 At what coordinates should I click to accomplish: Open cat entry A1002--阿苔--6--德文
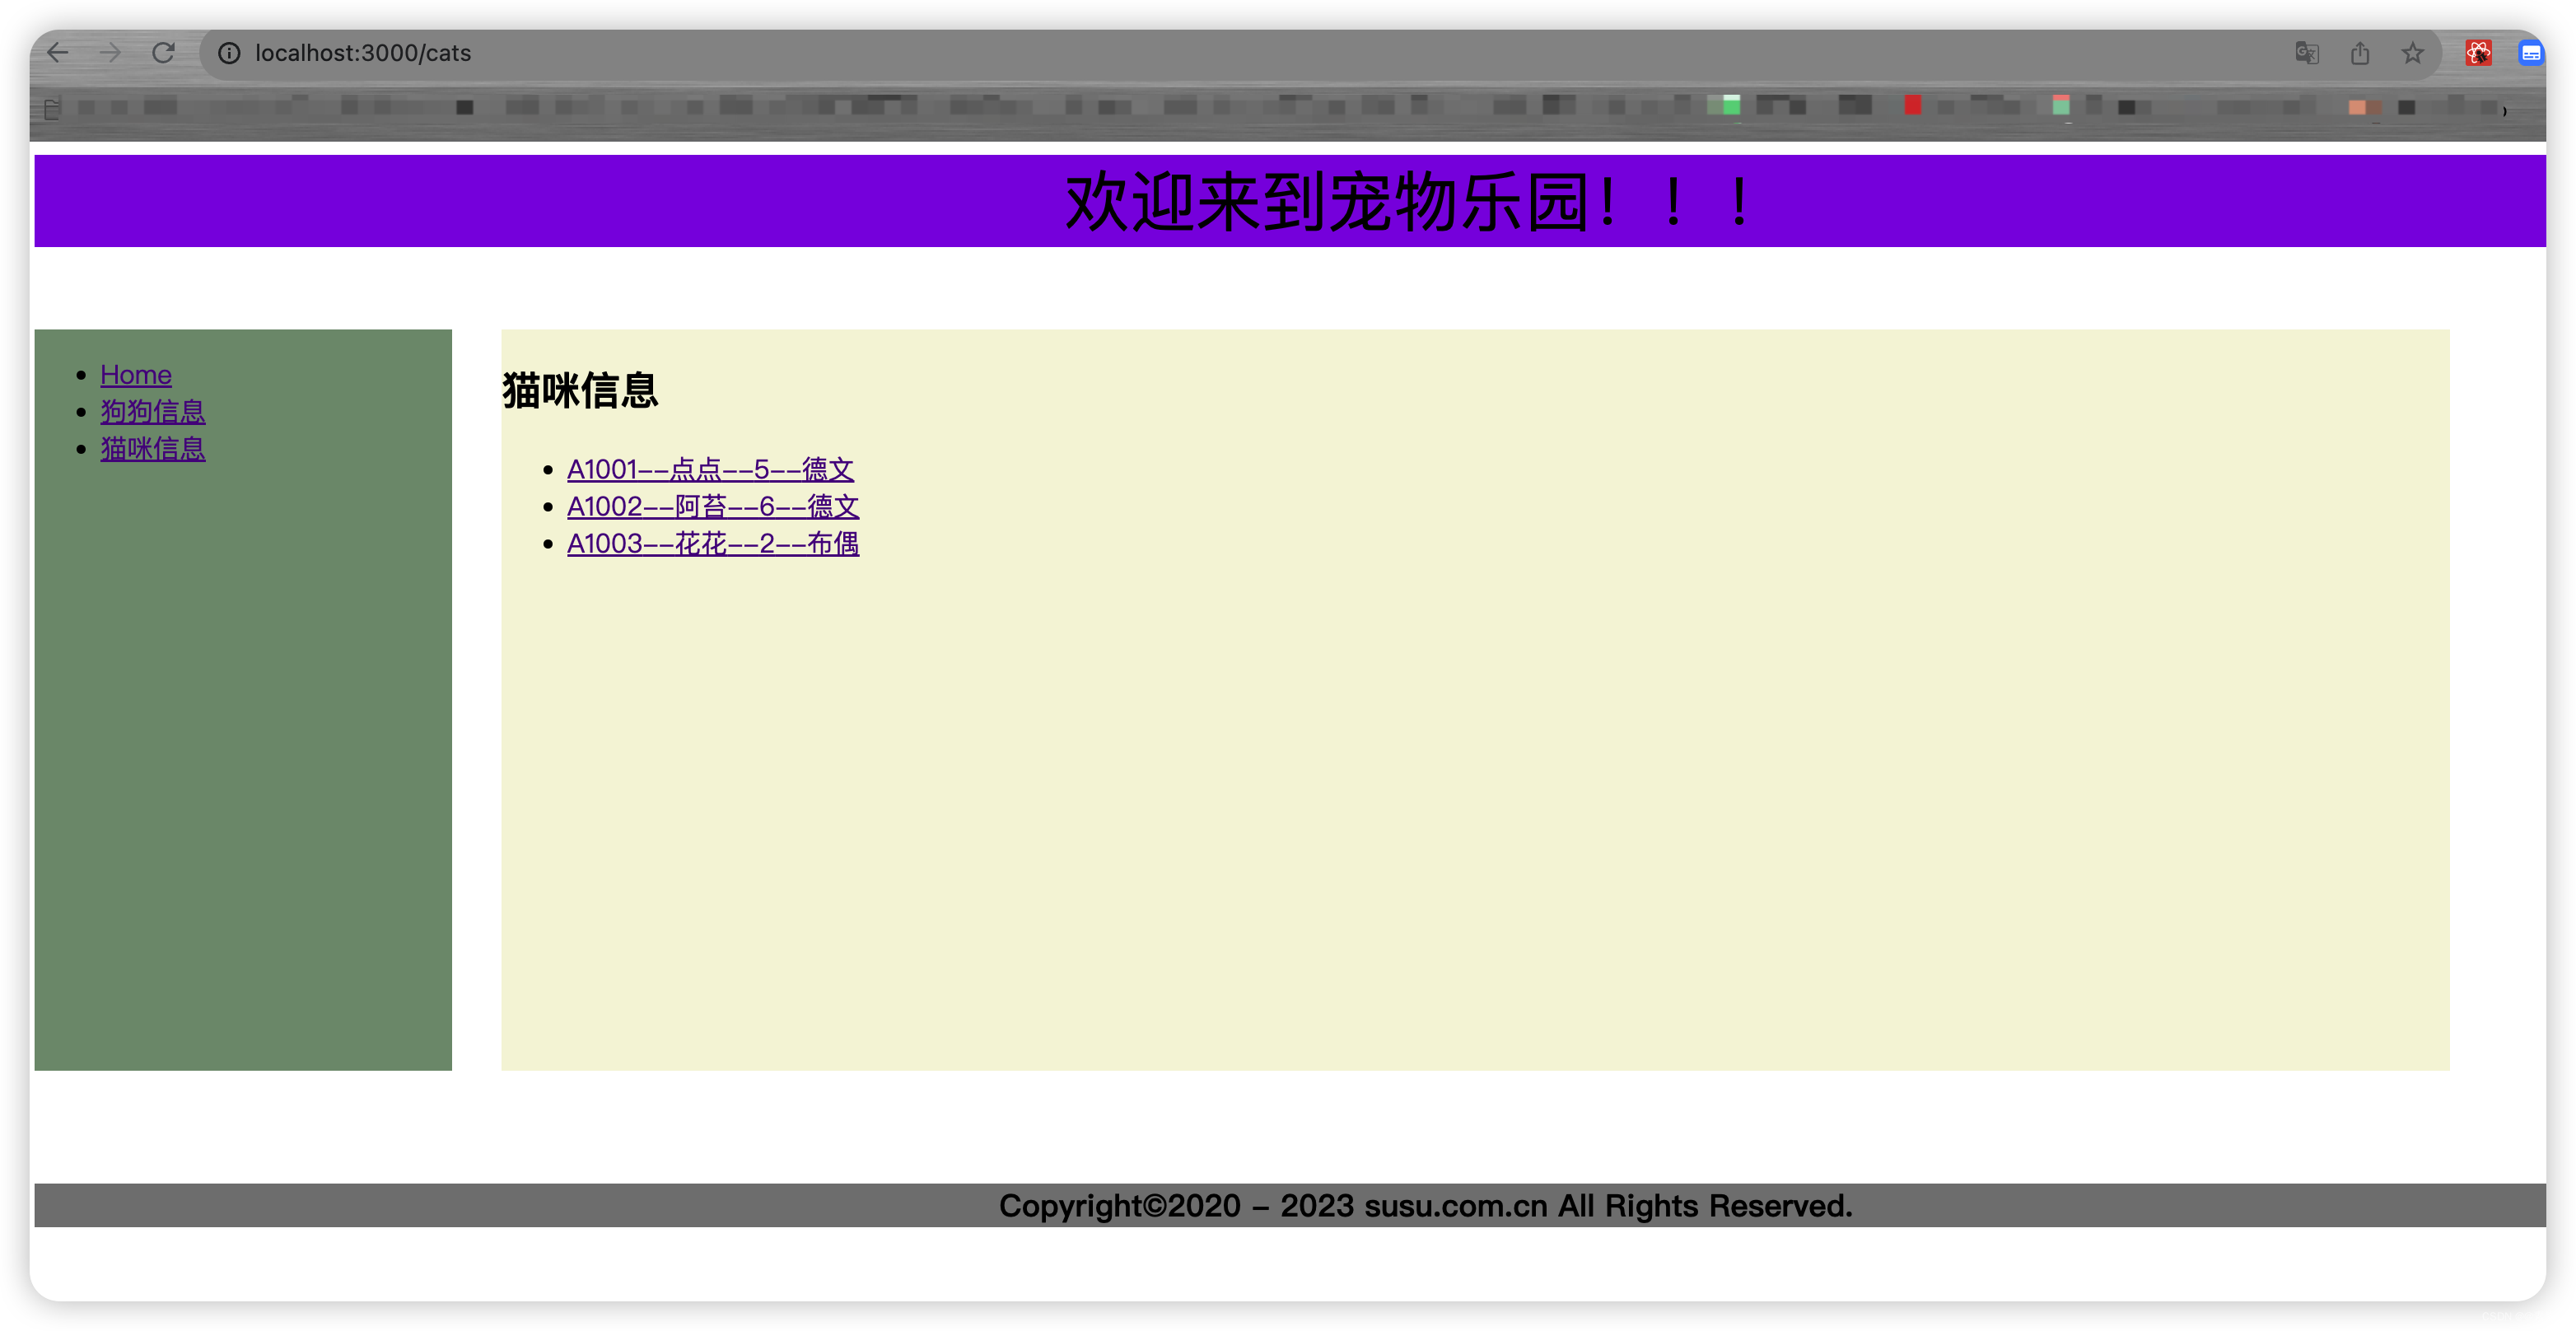tap(713, 506)
